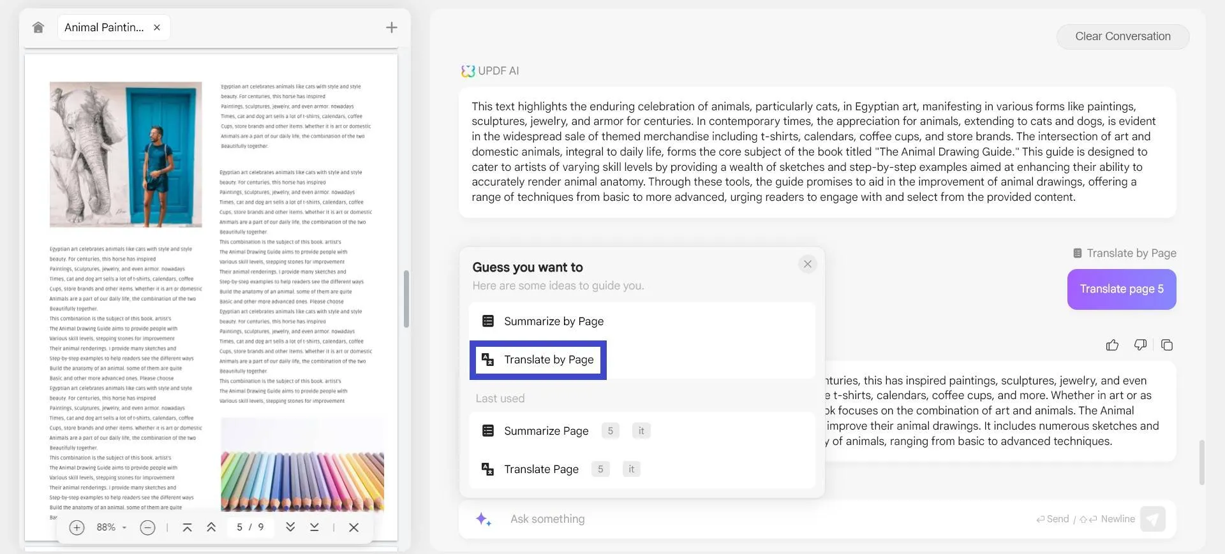
Task: Jump to last page of document
Action: point(315,527)
